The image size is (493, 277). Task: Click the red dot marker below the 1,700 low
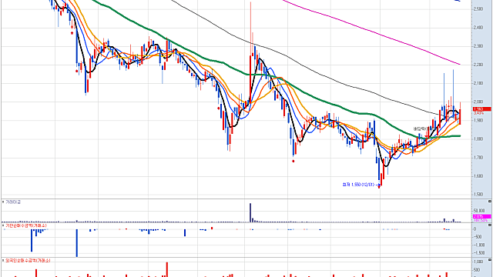tap(293, 161)
